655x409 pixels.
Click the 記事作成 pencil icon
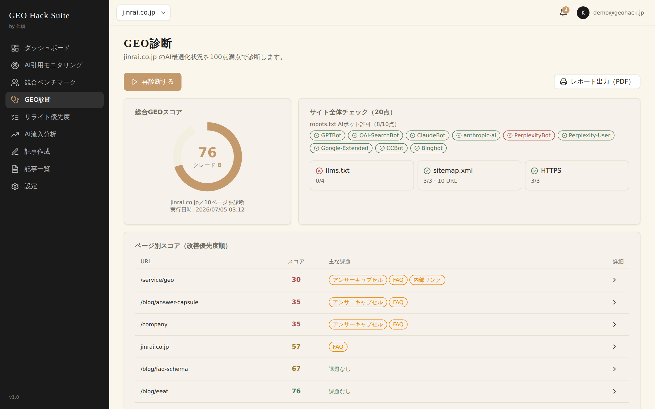click(15, 151)
